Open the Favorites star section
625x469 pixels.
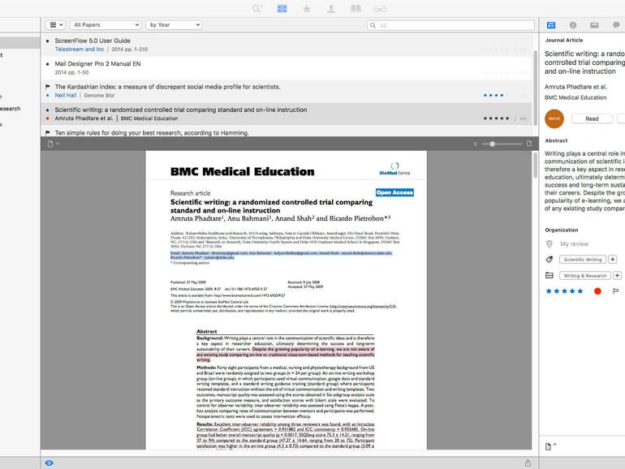pos(307,9)
